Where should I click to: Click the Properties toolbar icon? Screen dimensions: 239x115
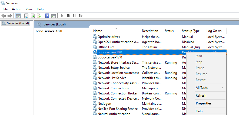pos(26,16)
